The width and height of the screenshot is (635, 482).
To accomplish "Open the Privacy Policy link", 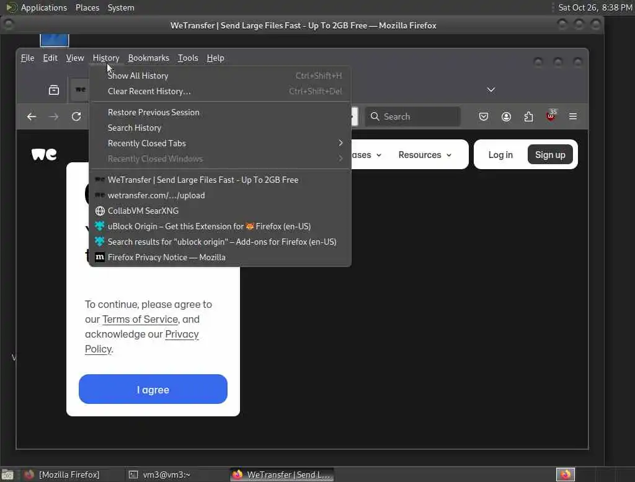I will coord(142,341).
